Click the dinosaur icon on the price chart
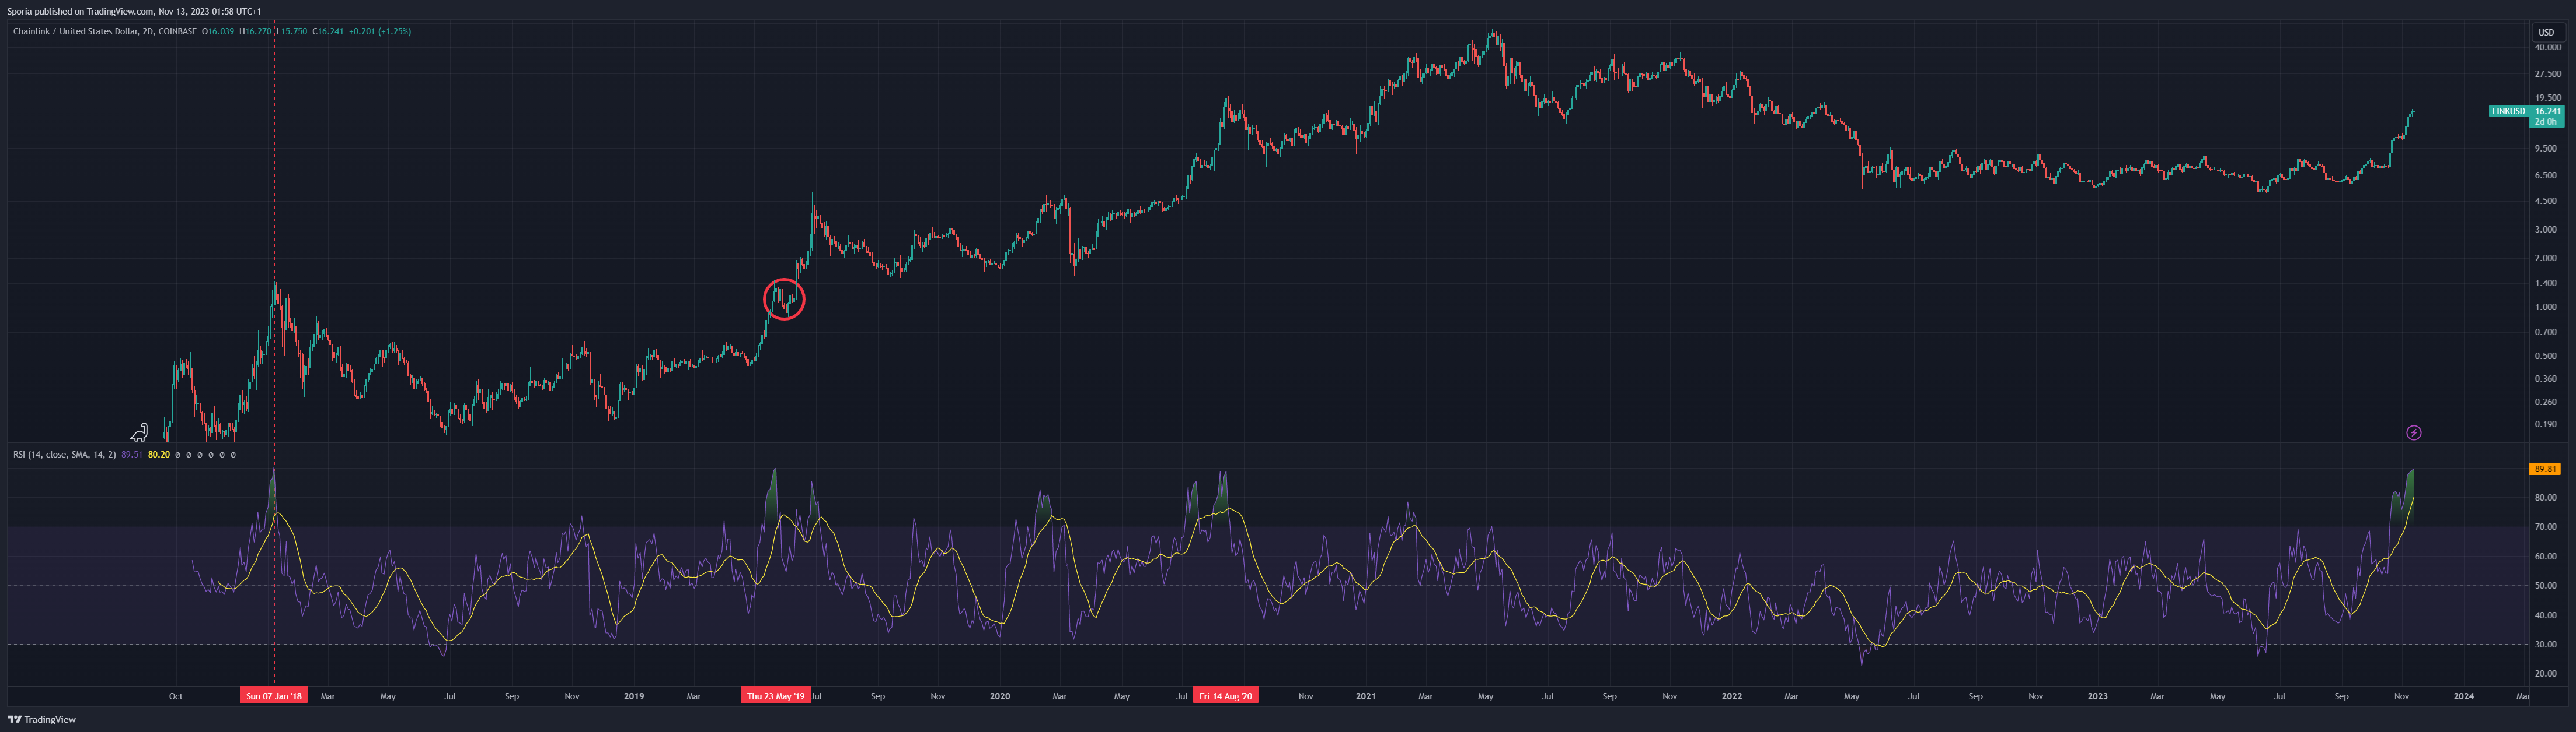 point(139,432)
